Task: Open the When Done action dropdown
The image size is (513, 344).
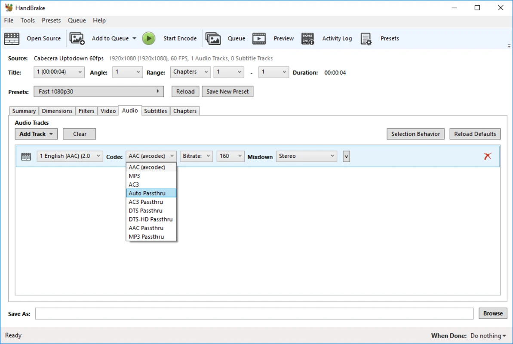Action: pyautogui.click(x=488, y=336)
